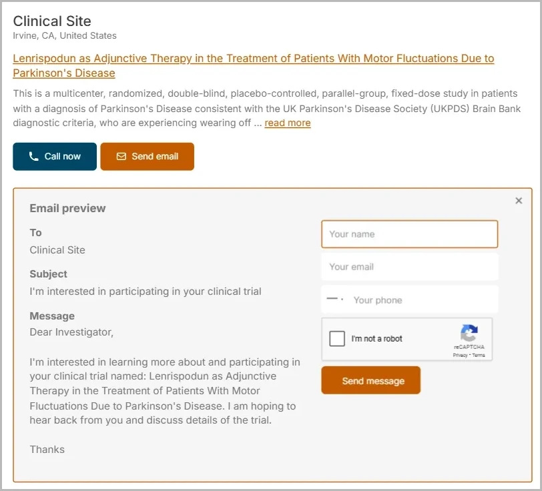This screenshot has height=491, width=542.
Task: Click into the Your email field
Action: click(409, 267)
